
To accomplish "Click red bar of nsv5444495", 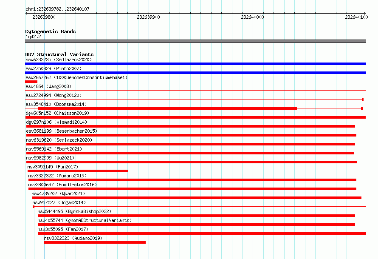I will [196, 216].
